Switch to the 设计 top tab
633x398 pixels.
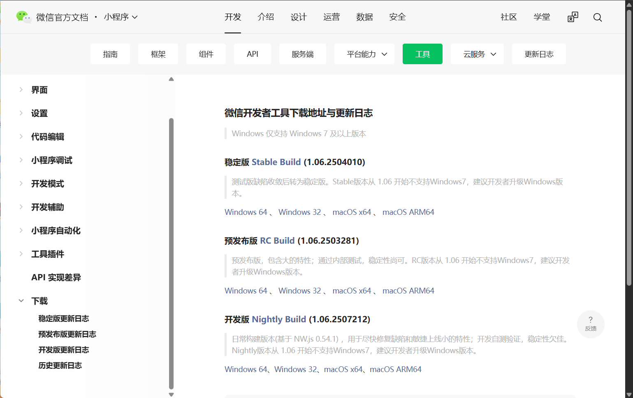[x=299, y=17]
